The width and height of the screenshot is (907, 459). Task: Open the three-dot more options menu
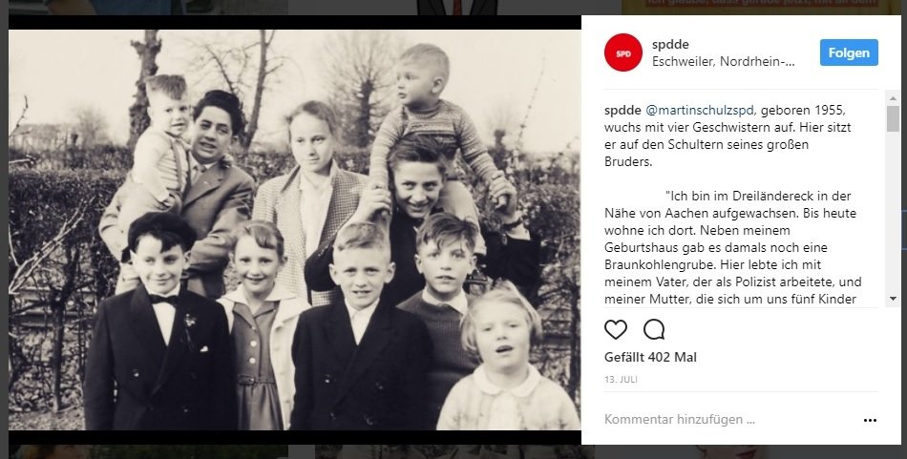point(870,420)
